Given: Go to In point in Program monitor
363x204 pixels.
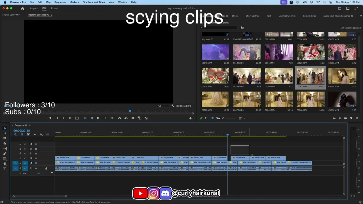Looking at the screenshot, I should (x=70, y=118).
